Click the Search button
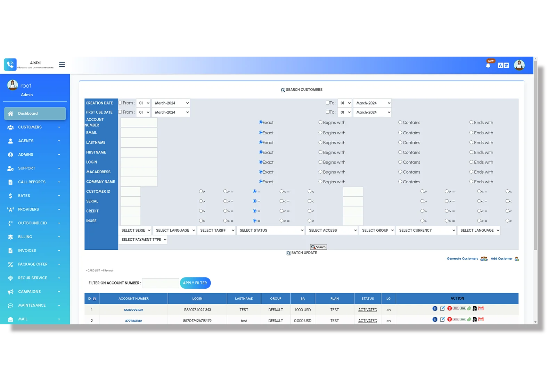Viewport: 556px width, 390px height. pos(318,247)
